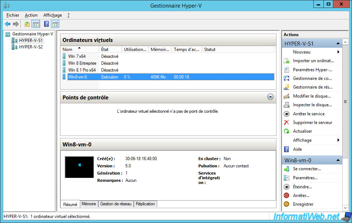Collapse the HYPER-V-S1 actions section

[338, 44]
